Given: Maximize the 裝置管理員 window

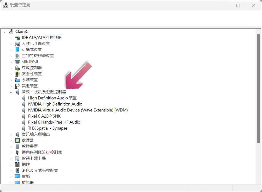Looking at the screenshot, I should coord(238,5).
